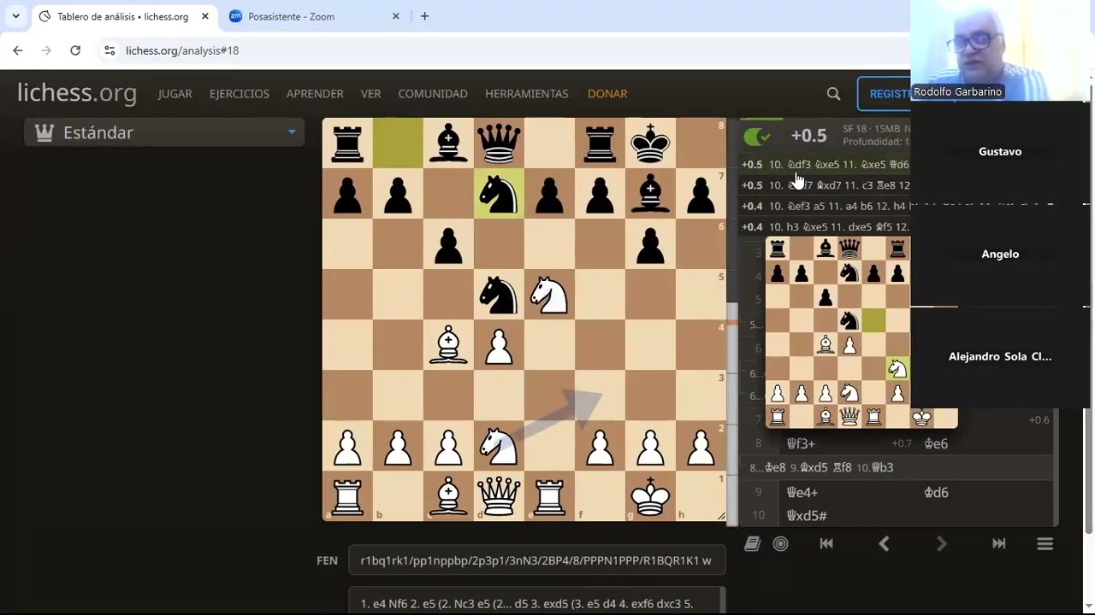Open the practice target icon
This screenshot has width=1095, height=615.
[x=780, y=543]
